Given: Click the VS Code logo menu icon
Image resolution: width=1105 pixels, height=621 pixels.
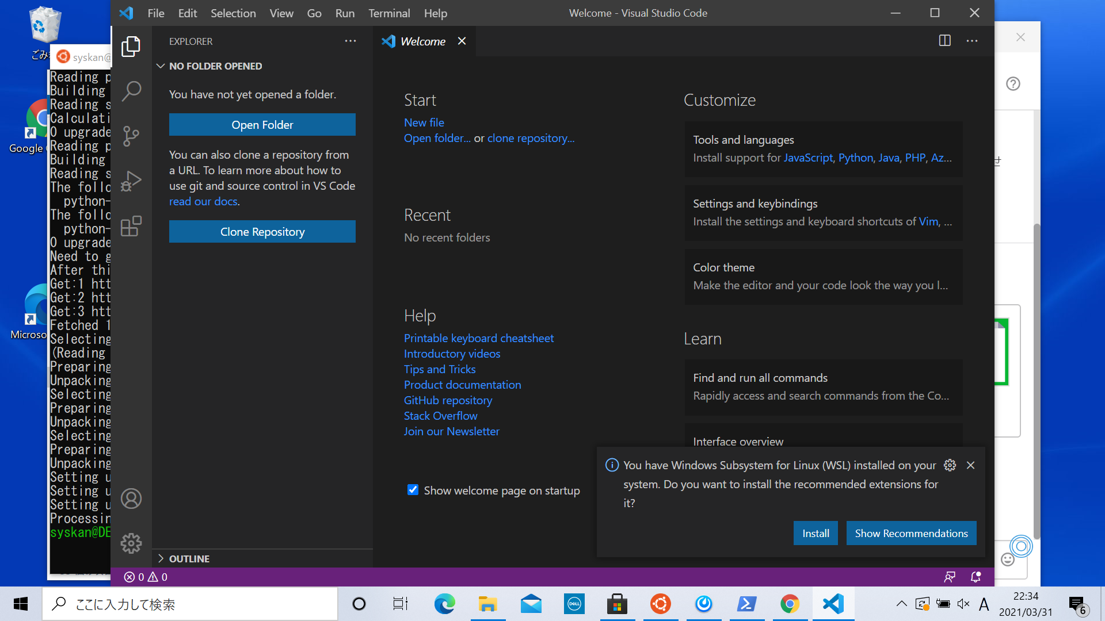Looking at the screenshot, I should click(126, 13).
